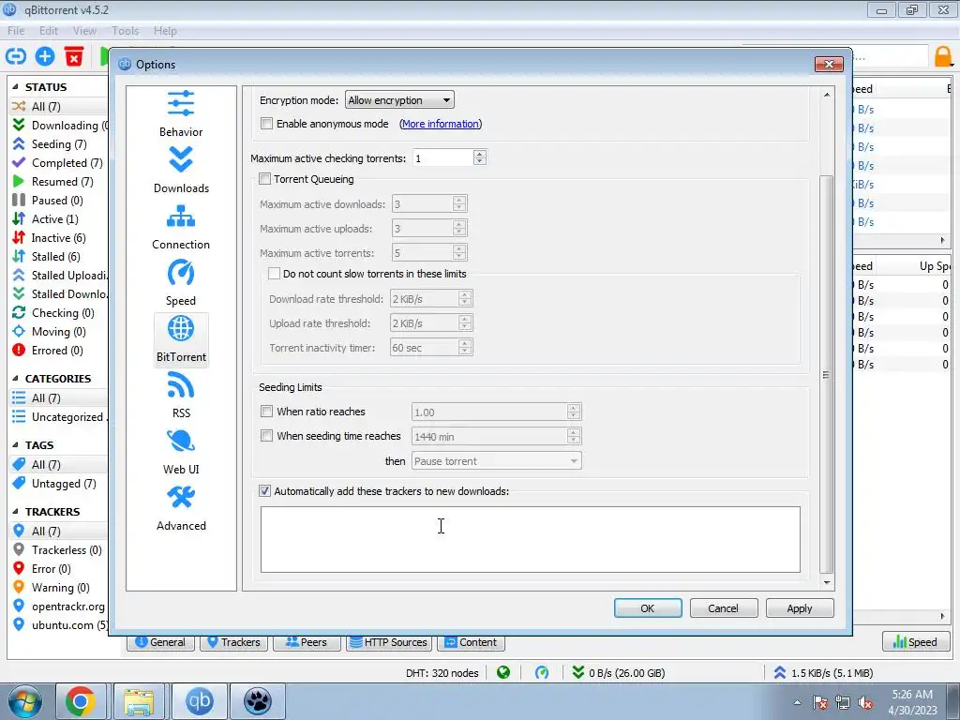Viewport: 960px width, 720px height.
Task: Enable anonymous mode checkbox
Action: point(266,124)
